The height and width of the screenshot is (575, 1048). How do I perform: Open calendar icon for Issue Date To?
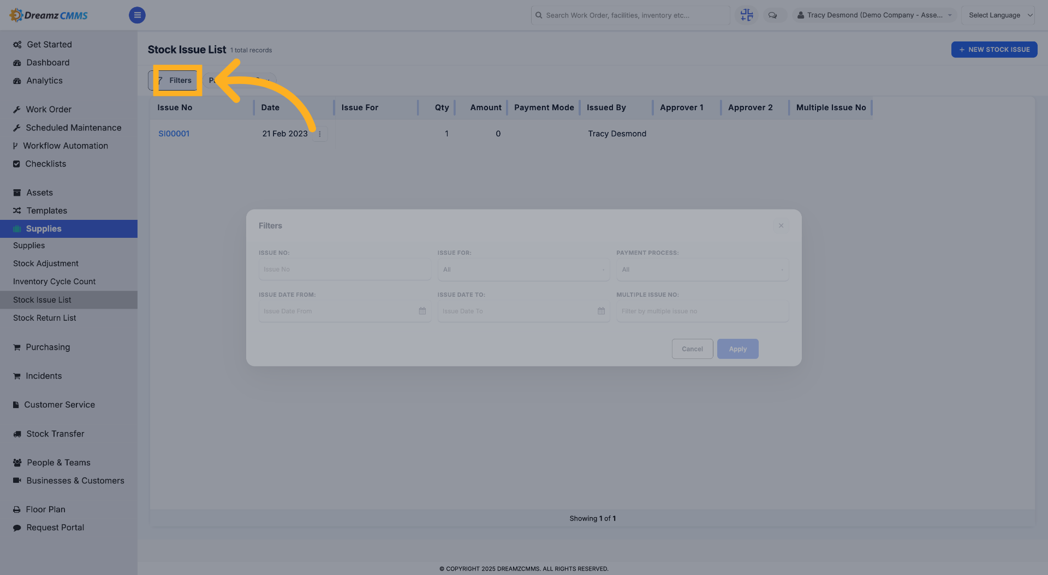coord(601,311)
